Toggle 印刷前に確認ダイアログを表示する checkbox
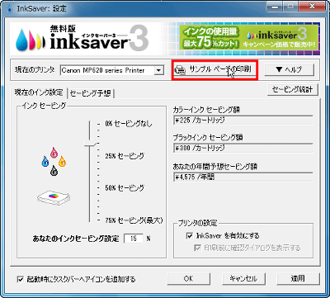330x298 pixels. point(197,248)
